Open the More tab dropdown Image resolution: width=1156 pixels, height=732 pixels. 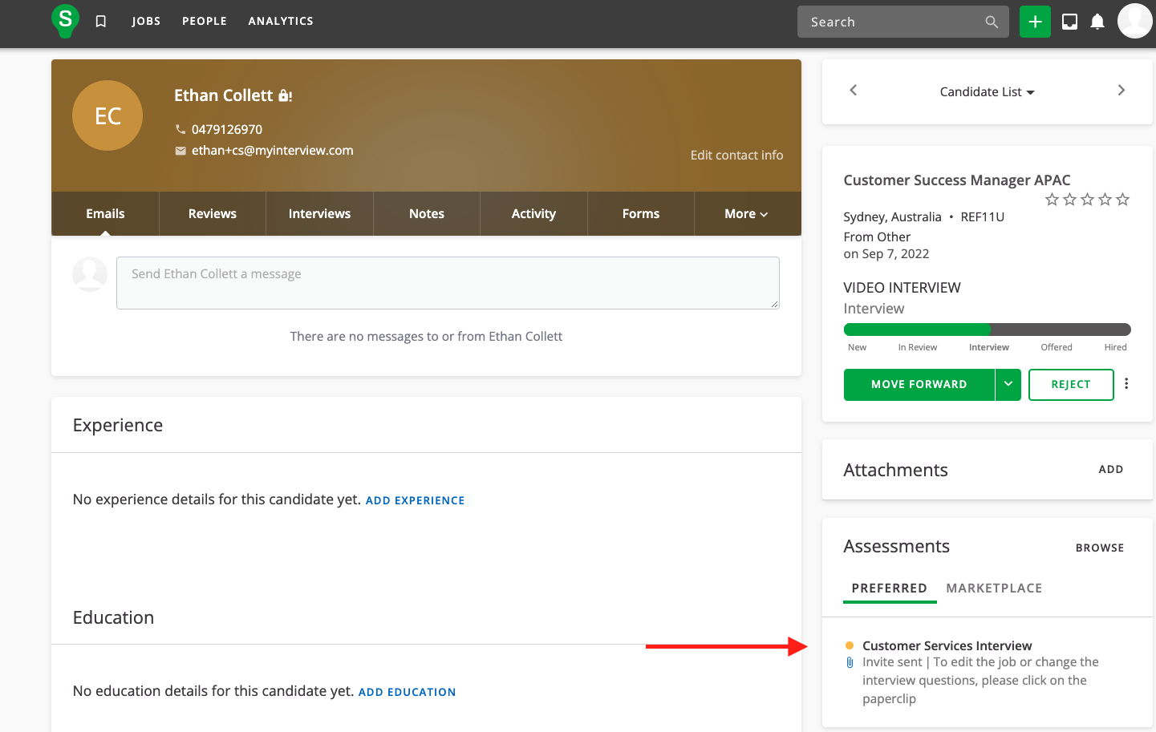pyautogui.click(x=746, y=214)
